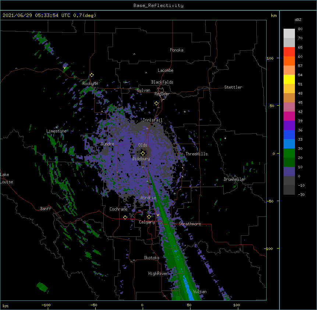
Task: Click the yellow diamond marker at Calgary
Action: coord(149,217)
